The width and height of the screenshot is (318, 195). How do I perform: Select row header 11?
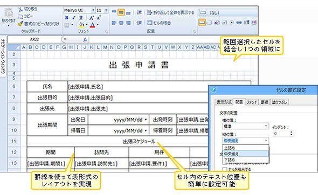tap(14, 141)
